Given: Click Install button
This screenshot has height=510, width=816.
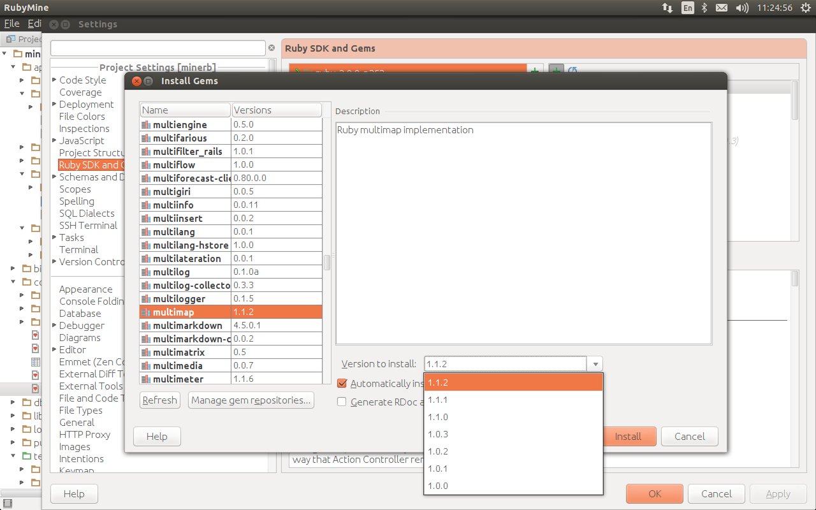Looking at the screenshot, I should (628, 437).
